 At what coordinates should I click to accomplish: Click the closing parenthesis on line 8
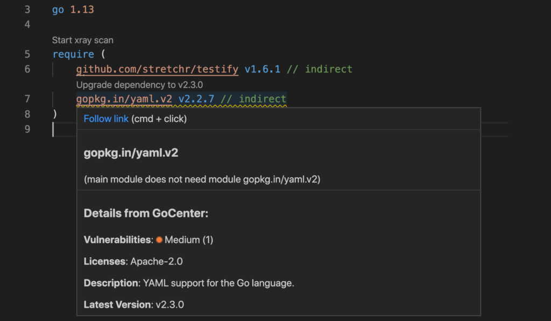[x=53, y=114]
